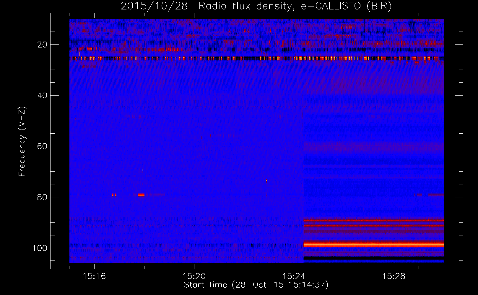
Task: Click the 60 frequency tick label
Action: [42, 146]
